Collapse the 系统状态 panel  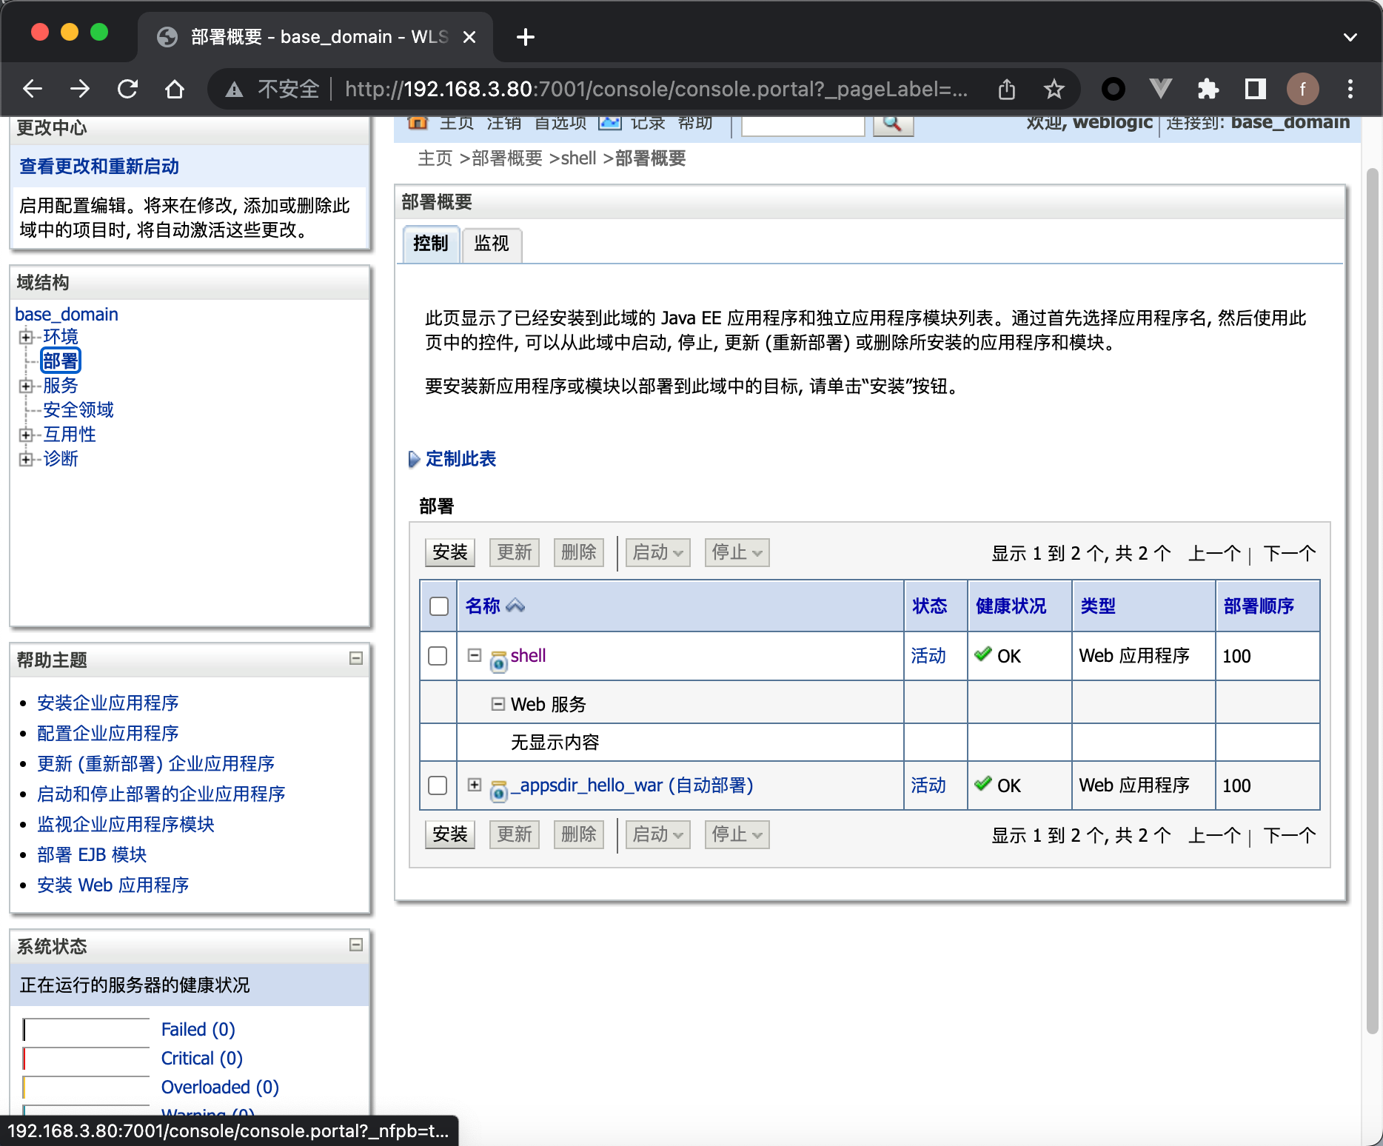356,945
